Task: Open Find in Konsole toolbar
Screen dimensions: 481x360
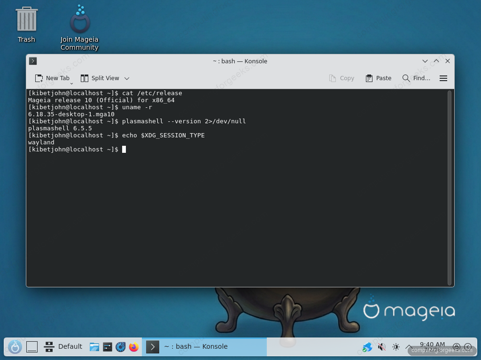Action: [x=416, y=78]
